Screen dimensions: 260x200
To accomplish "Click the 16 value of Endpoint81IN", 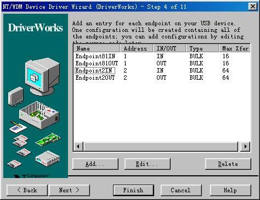I will [x=225, y=56].
